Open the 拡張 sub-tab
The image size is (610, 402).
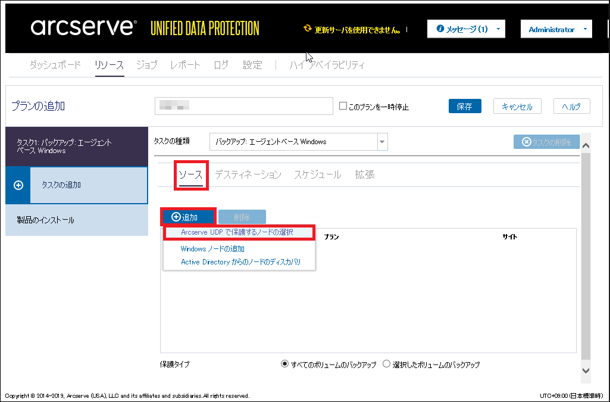tap(365, 174)
